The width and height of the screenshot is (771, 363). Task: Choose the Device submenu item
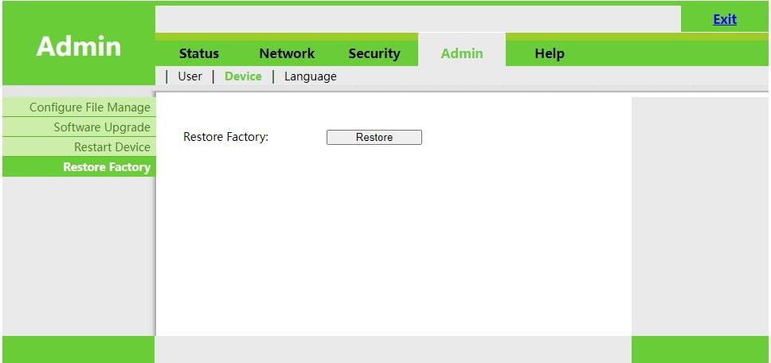pyautogui.click(x=243, y=76)
